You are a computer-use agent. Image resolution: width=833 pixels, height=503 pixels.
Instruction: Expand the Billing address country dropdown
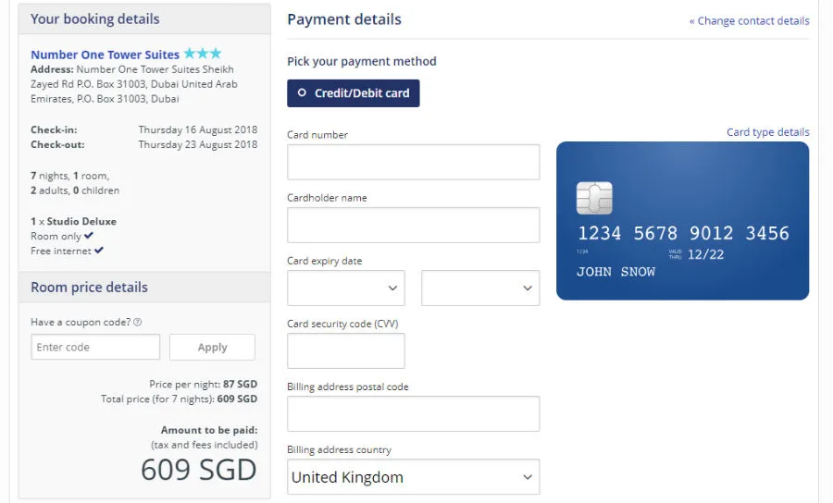[x=413, y=477]
